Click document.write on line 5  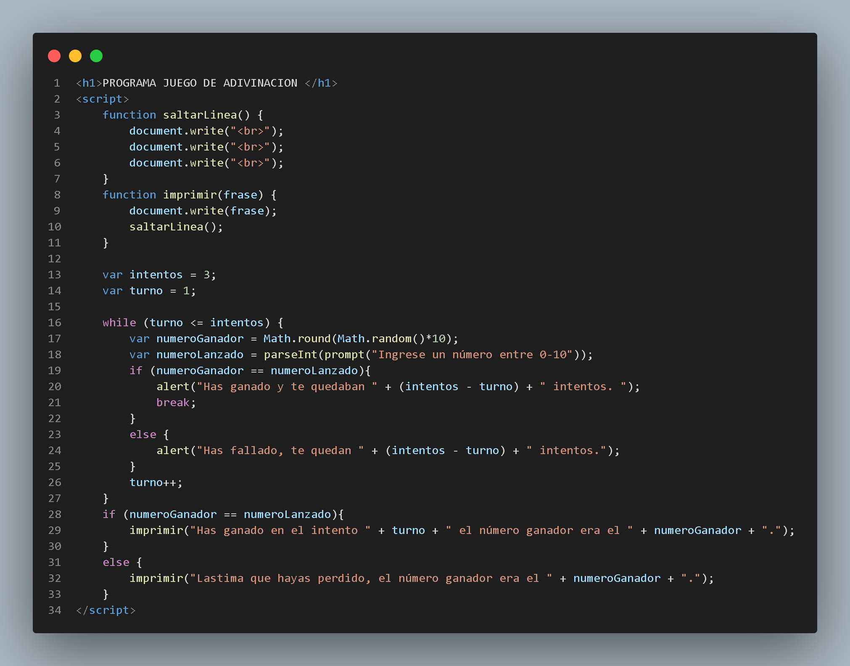pos(176,147)
